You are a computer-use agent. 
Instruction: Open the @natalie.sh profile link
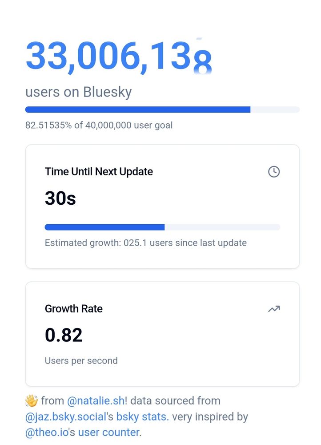(96, 401)
